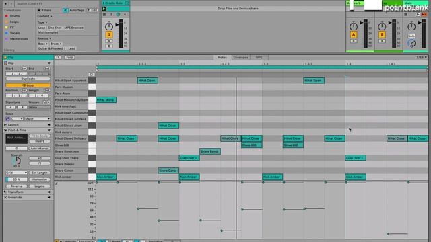Click the Drums collection red color tag
Viewport: 431px width, 242px height.
pyautogui.click(x=7, y=16)
